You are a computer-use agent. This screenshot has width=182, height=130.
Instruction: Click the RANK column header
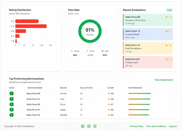pos(12,88)
